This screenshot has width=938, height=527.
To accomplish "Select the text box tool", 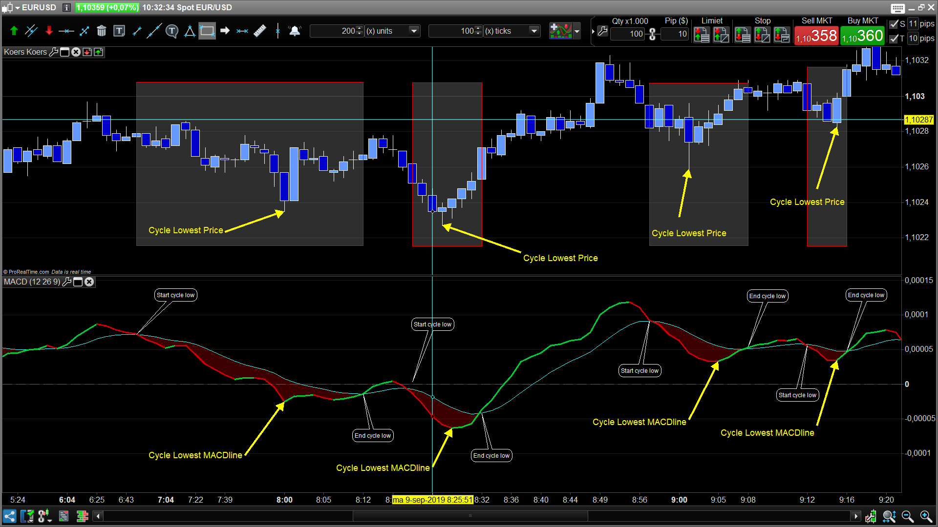I will (119, 31).
